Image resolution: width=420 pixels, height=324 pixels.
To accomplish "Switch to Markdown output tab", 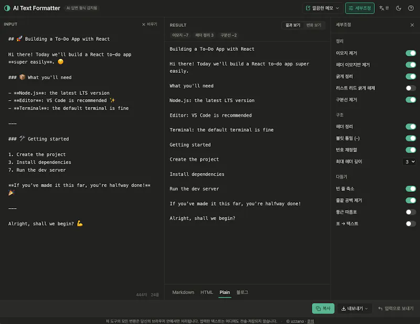I will [183, 293].
